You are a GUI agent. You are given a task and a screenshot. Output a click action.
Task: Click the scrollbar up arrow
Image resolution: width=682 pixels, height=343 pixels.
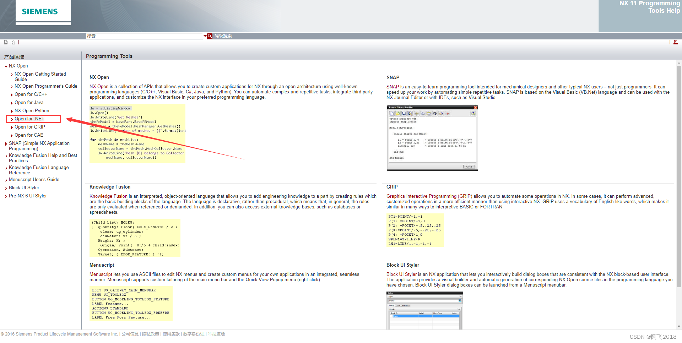pyautogui.click(x=679, y=63)
